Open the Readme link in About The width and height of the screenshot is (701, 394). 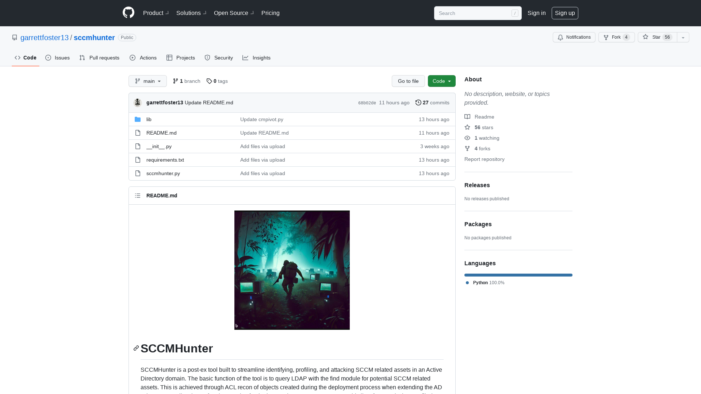click(479, 117)
